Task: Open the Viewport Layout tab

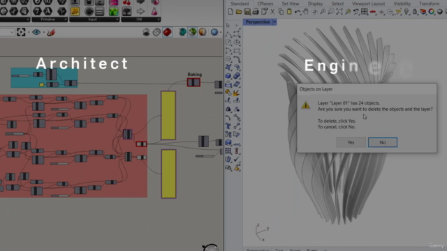Action: pos(368,3)
